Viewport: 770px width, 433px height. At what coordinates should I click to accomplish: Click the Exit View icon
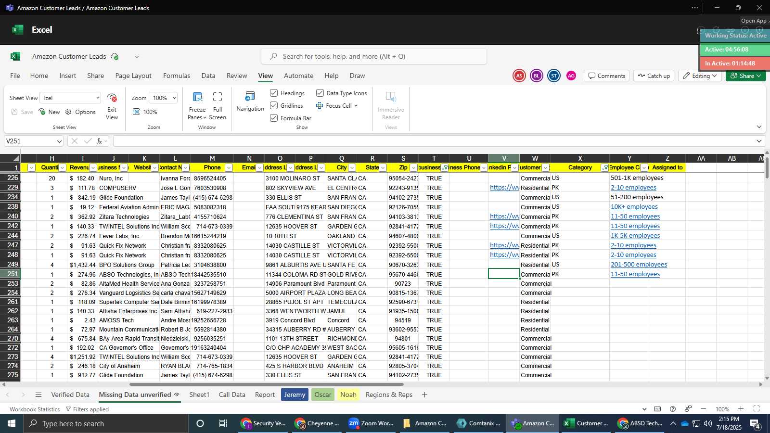(x=112, y=98)
